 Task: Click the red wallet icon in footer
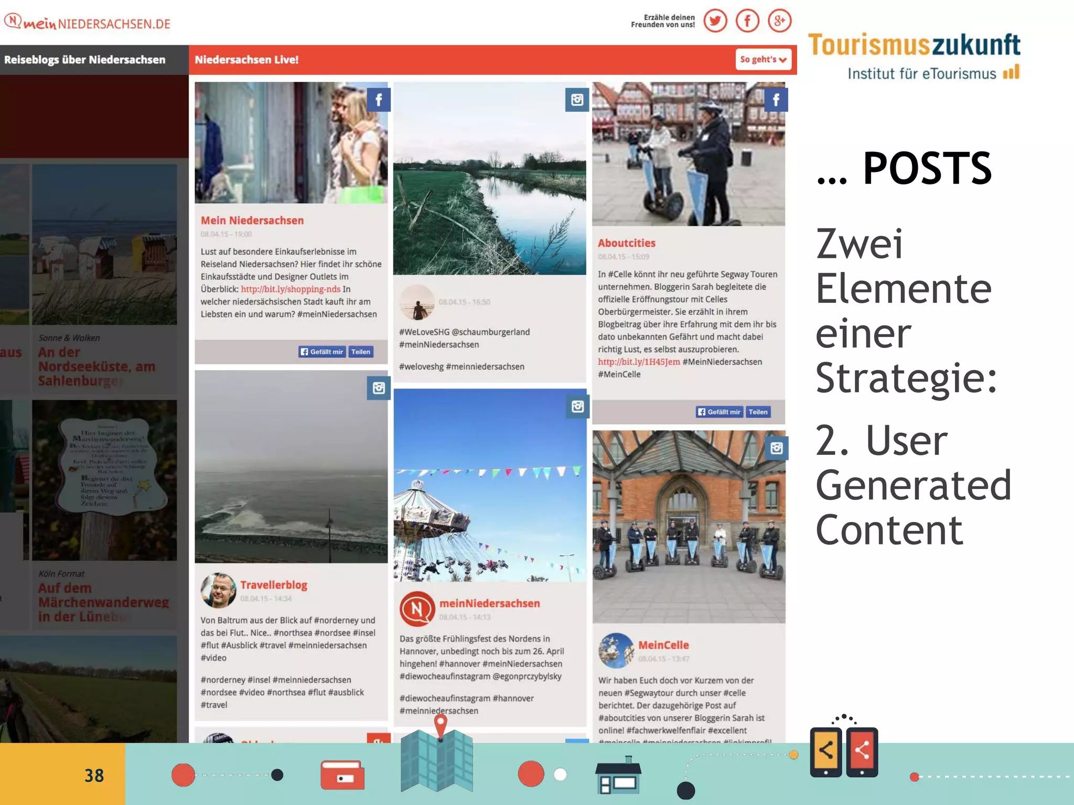coord(342,775)
